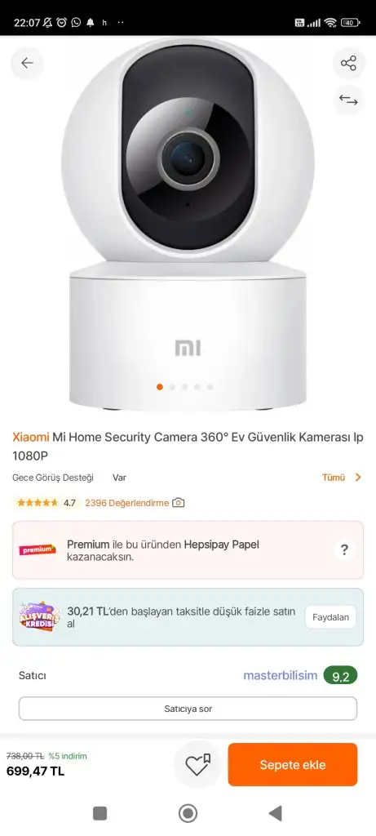Tap the Xiaomi brand link
Image resolution: width=376 pixels, height=836 pixels.
click(30, 438)
